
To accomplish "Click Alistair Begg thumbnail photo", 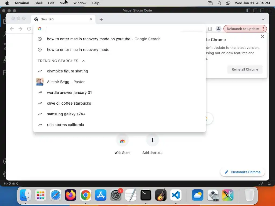I will 40,82.
